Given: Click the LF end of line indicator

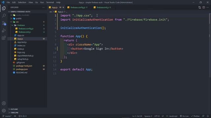Looking at the screenshot, I should point(163,116).
